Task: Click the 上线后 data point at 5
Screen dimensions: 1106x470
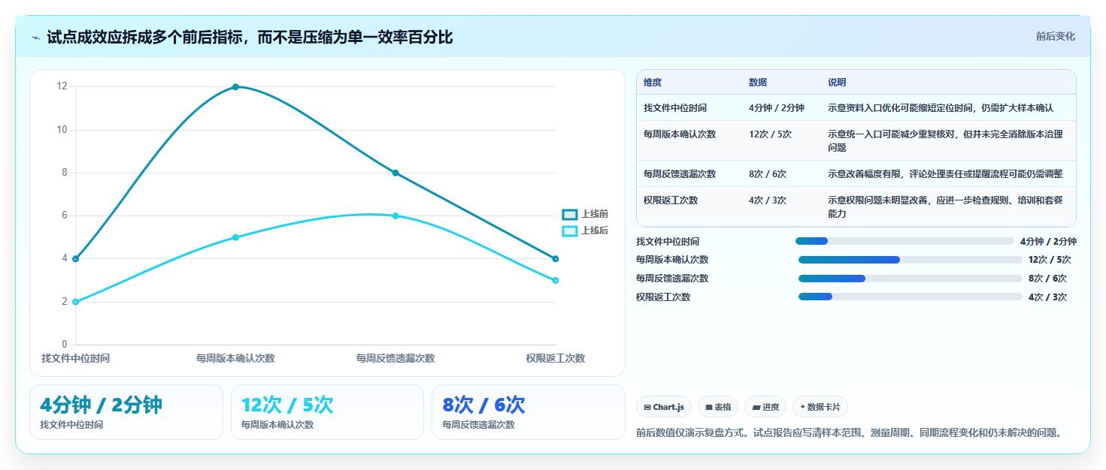Action: pyautogui.click(x=235, y=237)
